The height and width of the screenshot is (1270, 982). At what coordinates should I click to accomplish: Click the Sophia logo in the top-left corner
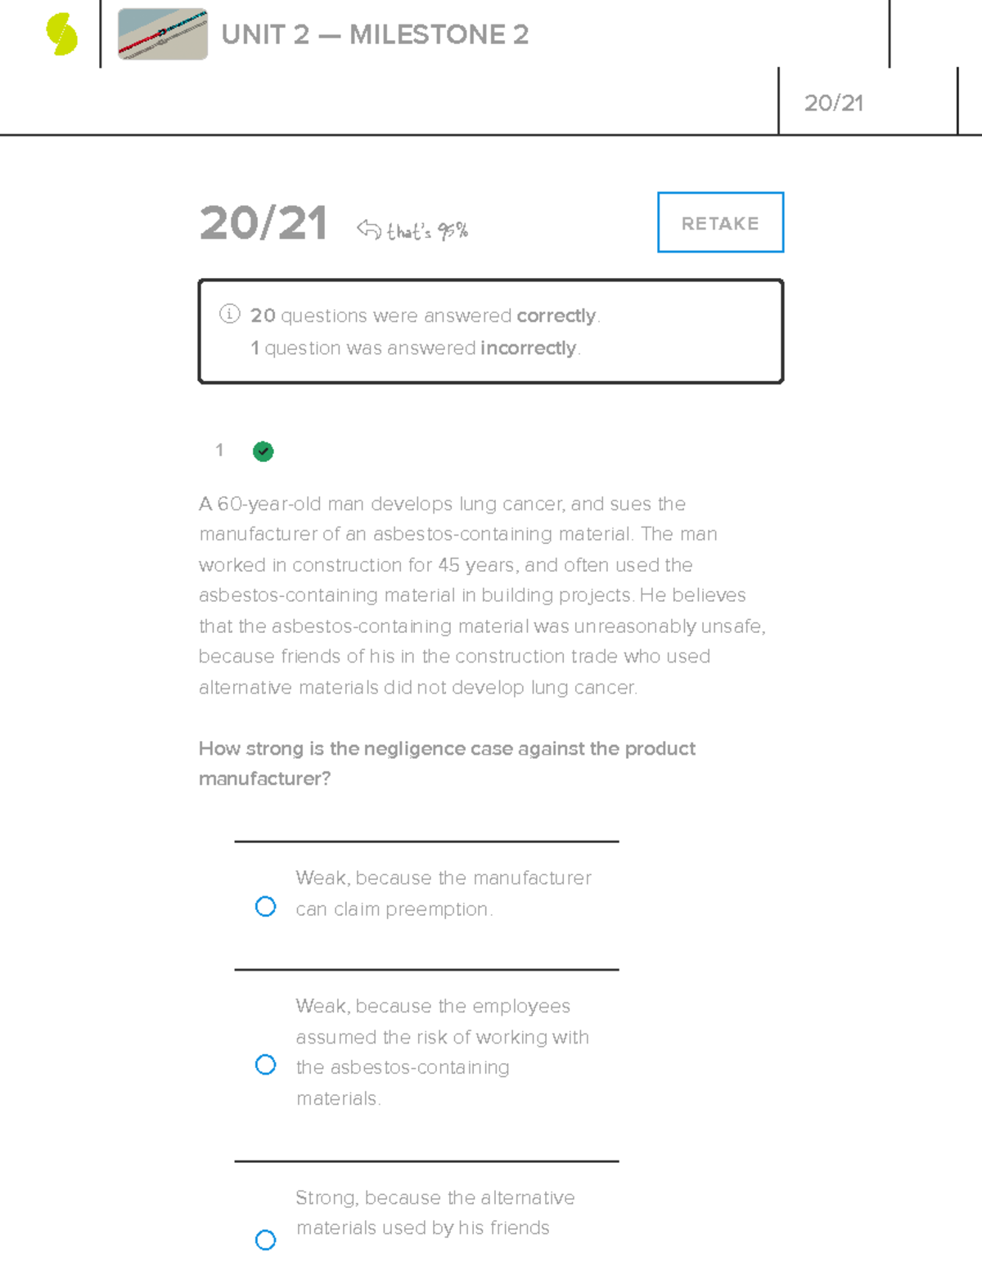click(61, 34)
